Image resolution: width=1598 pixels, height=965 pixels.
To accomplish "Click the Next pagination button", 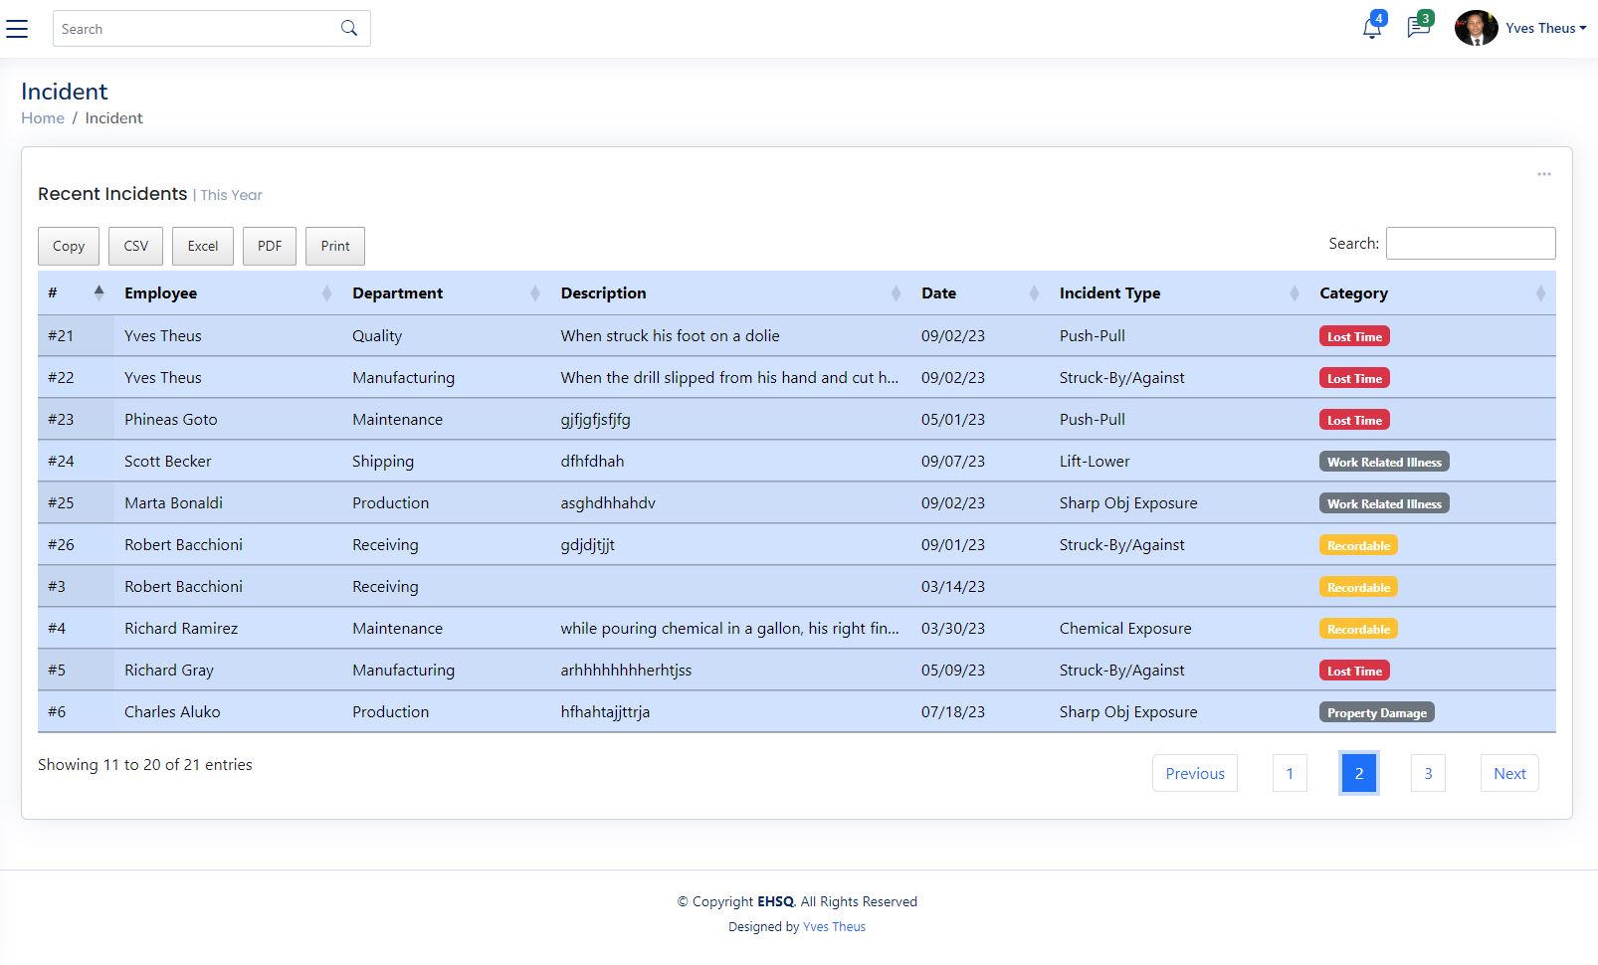I will [1508, 773].
